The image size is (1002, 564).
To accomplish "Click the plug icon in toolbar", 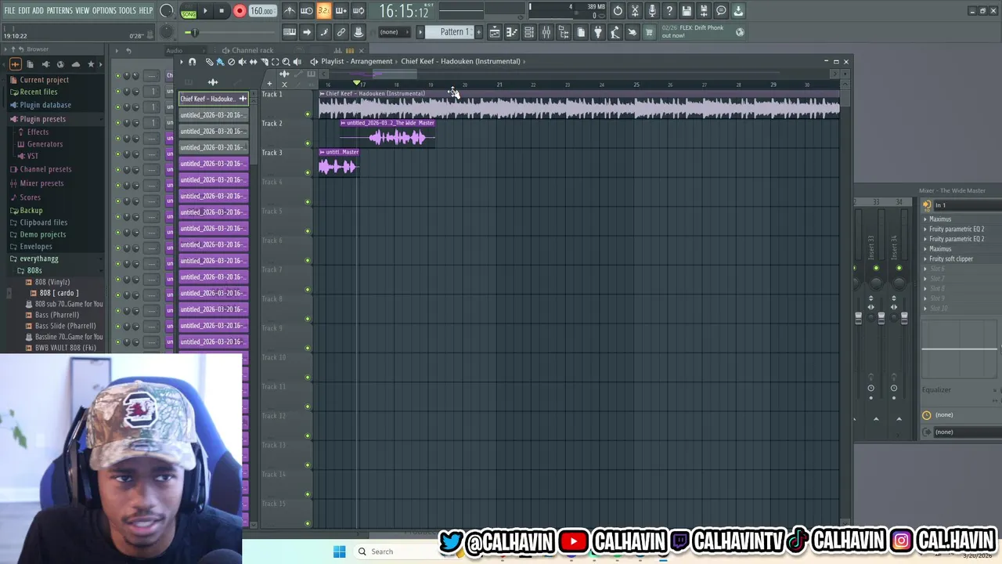I will coord(598,32).
